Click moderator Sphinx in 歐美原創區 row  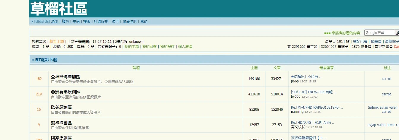373,108
